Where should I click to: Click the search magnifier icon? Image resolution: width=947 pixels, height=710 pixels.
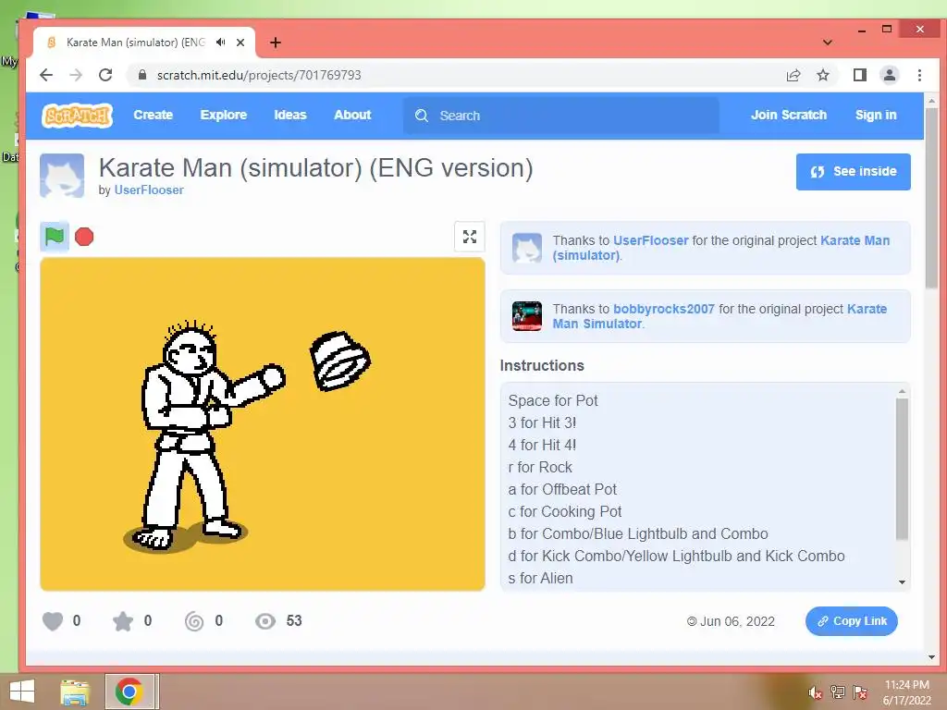(x=422, y=116)
